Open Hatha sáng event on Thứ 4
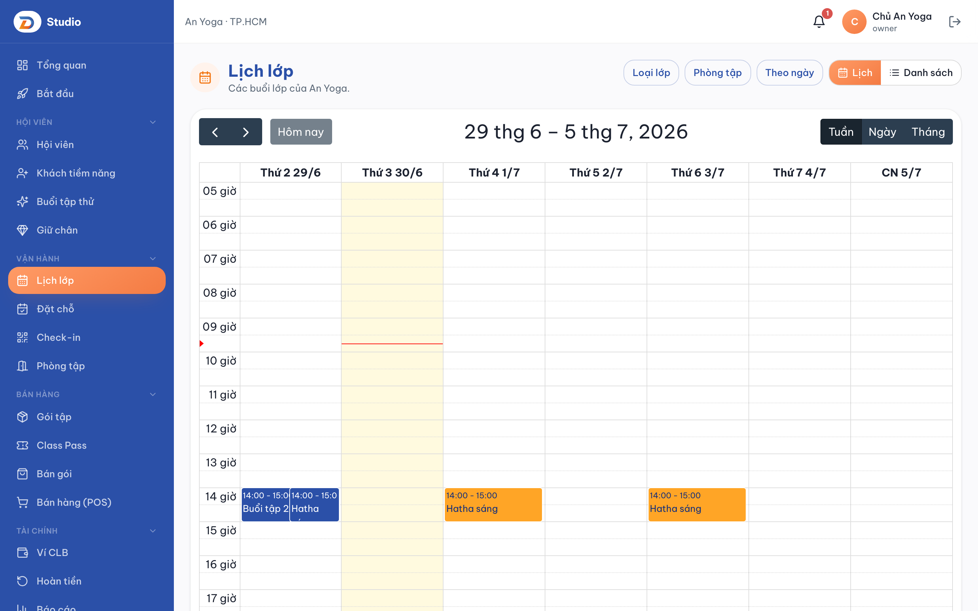The width and height of the screenshot is (978, 611). click(493, 505)
